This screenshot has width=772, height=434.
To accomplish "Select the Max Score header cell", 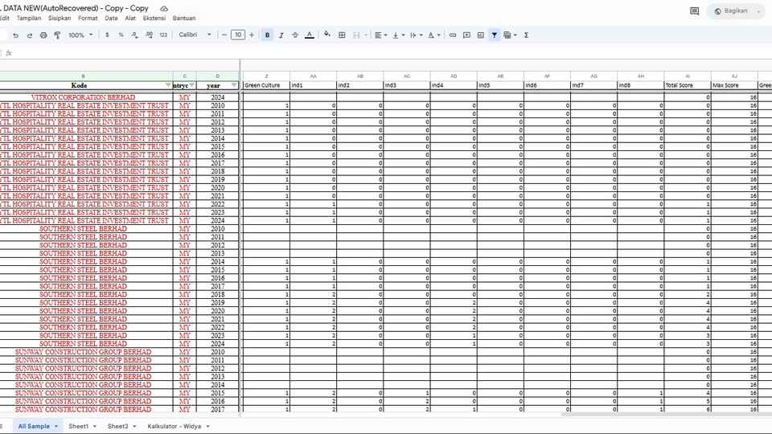I will point(734,85).
